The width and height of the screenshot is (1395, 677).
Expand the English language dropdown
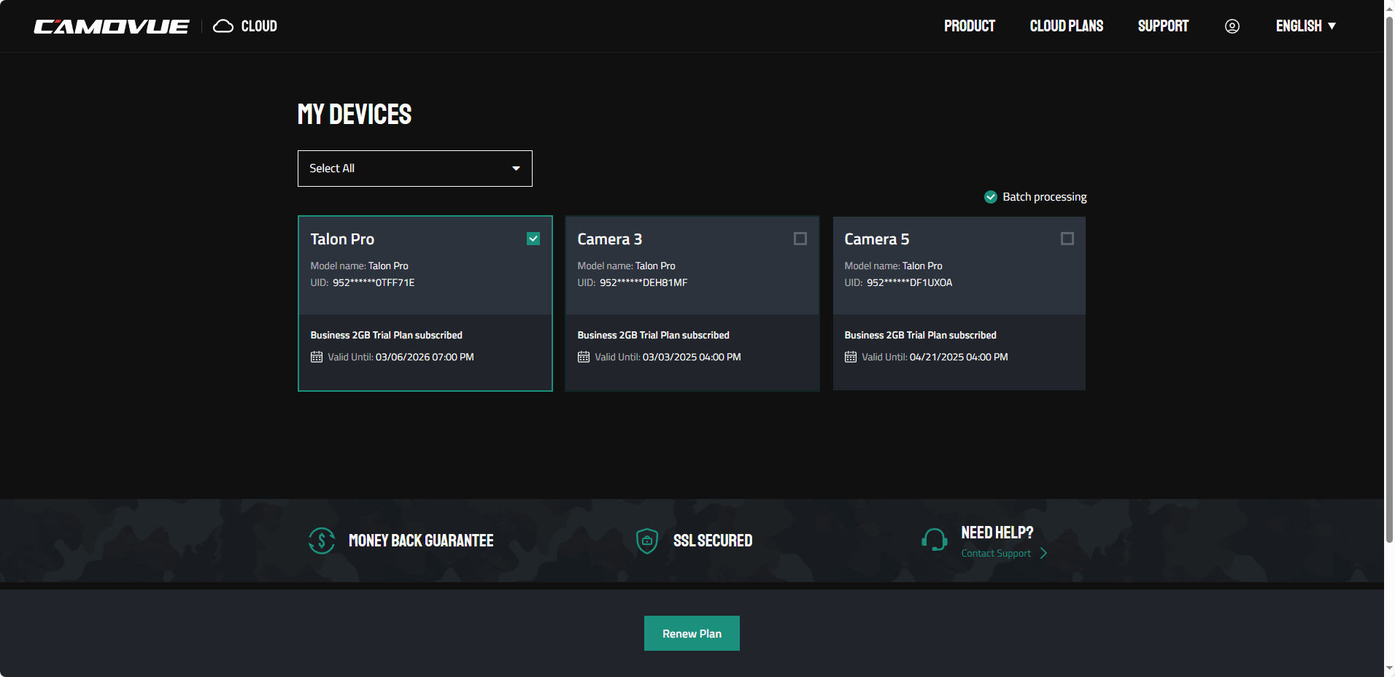(x=1306, y=26)
